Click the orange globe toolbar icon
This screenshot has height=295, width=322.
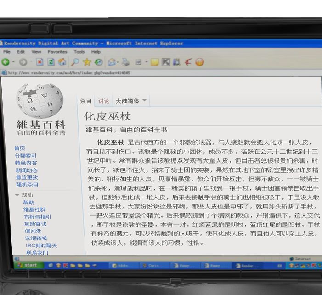(x=200, y=62)
